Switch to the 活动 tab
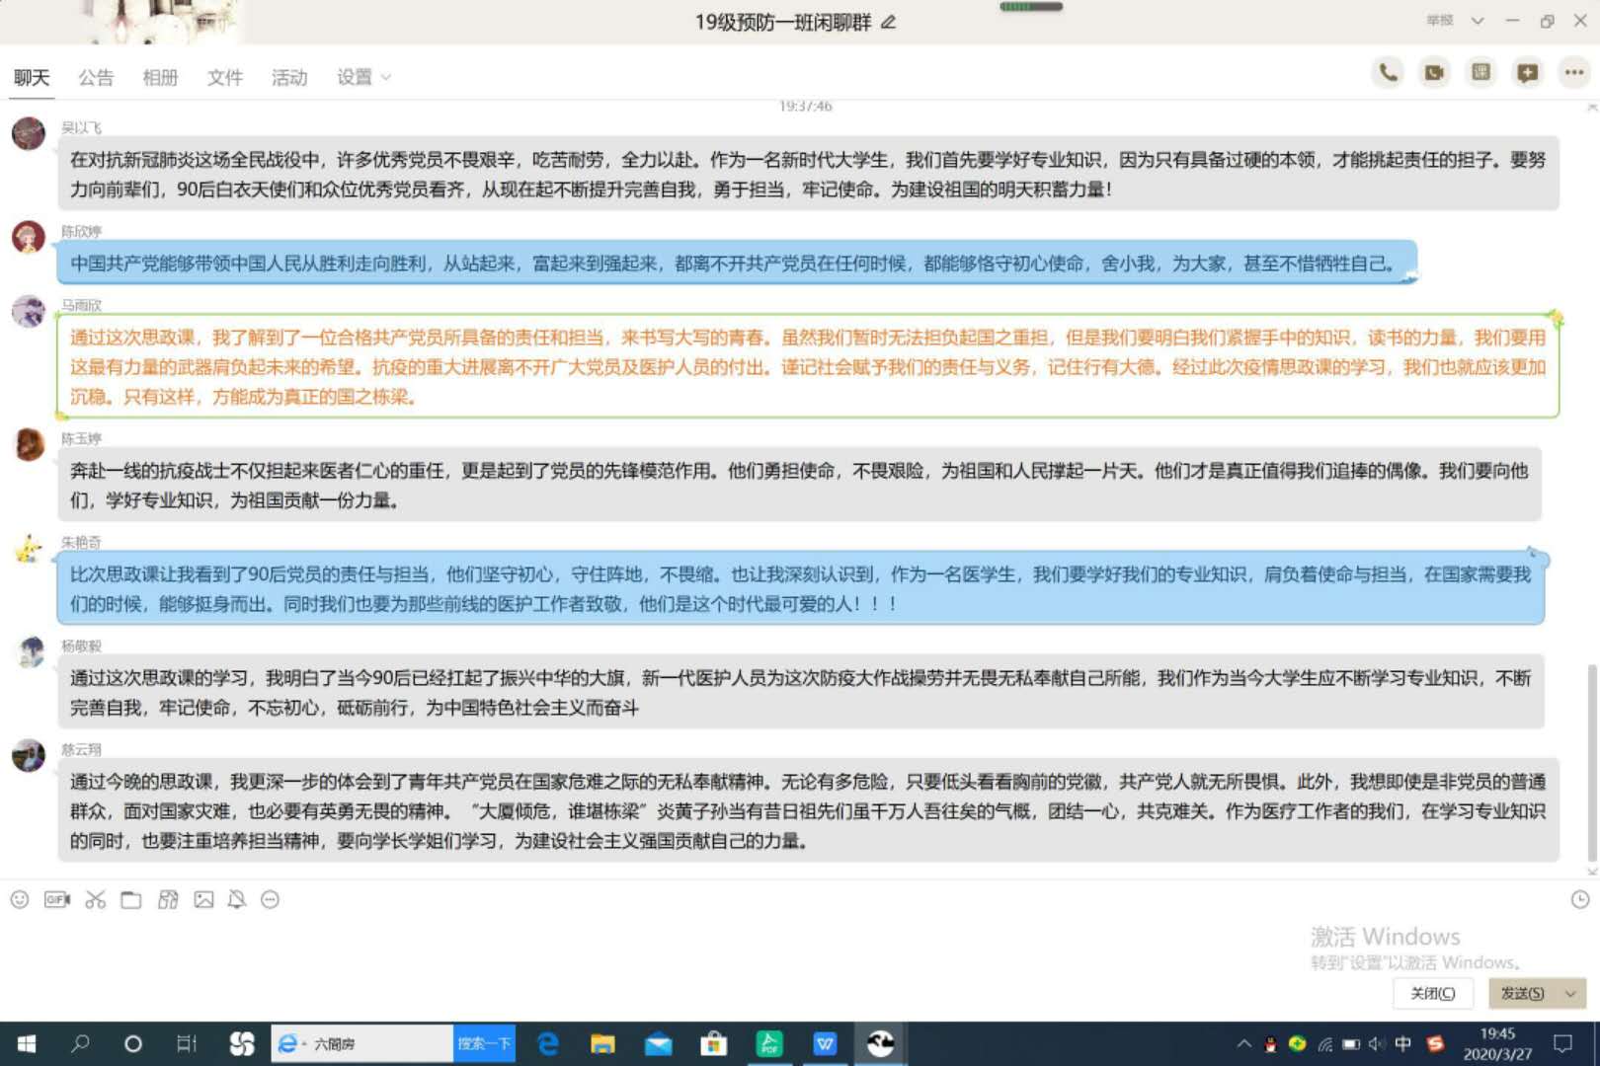Image resolution: width=1600 pixels, height=1066 pixels. (289, 77)
